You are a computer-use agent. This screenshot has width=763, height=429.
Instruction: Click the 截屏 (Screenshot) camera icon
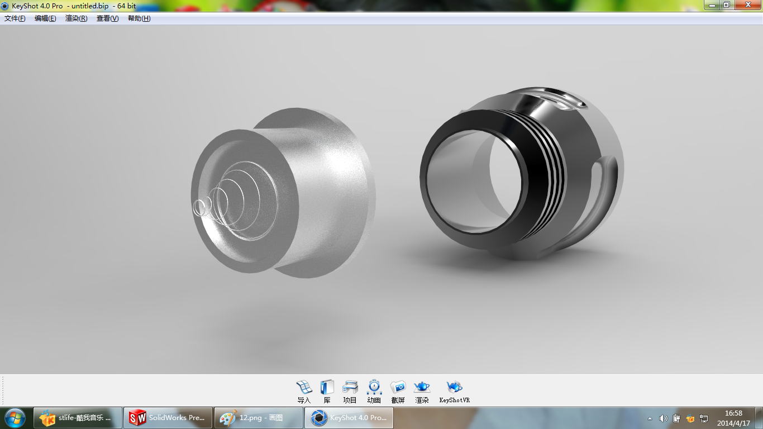click(x=398, y=391)
